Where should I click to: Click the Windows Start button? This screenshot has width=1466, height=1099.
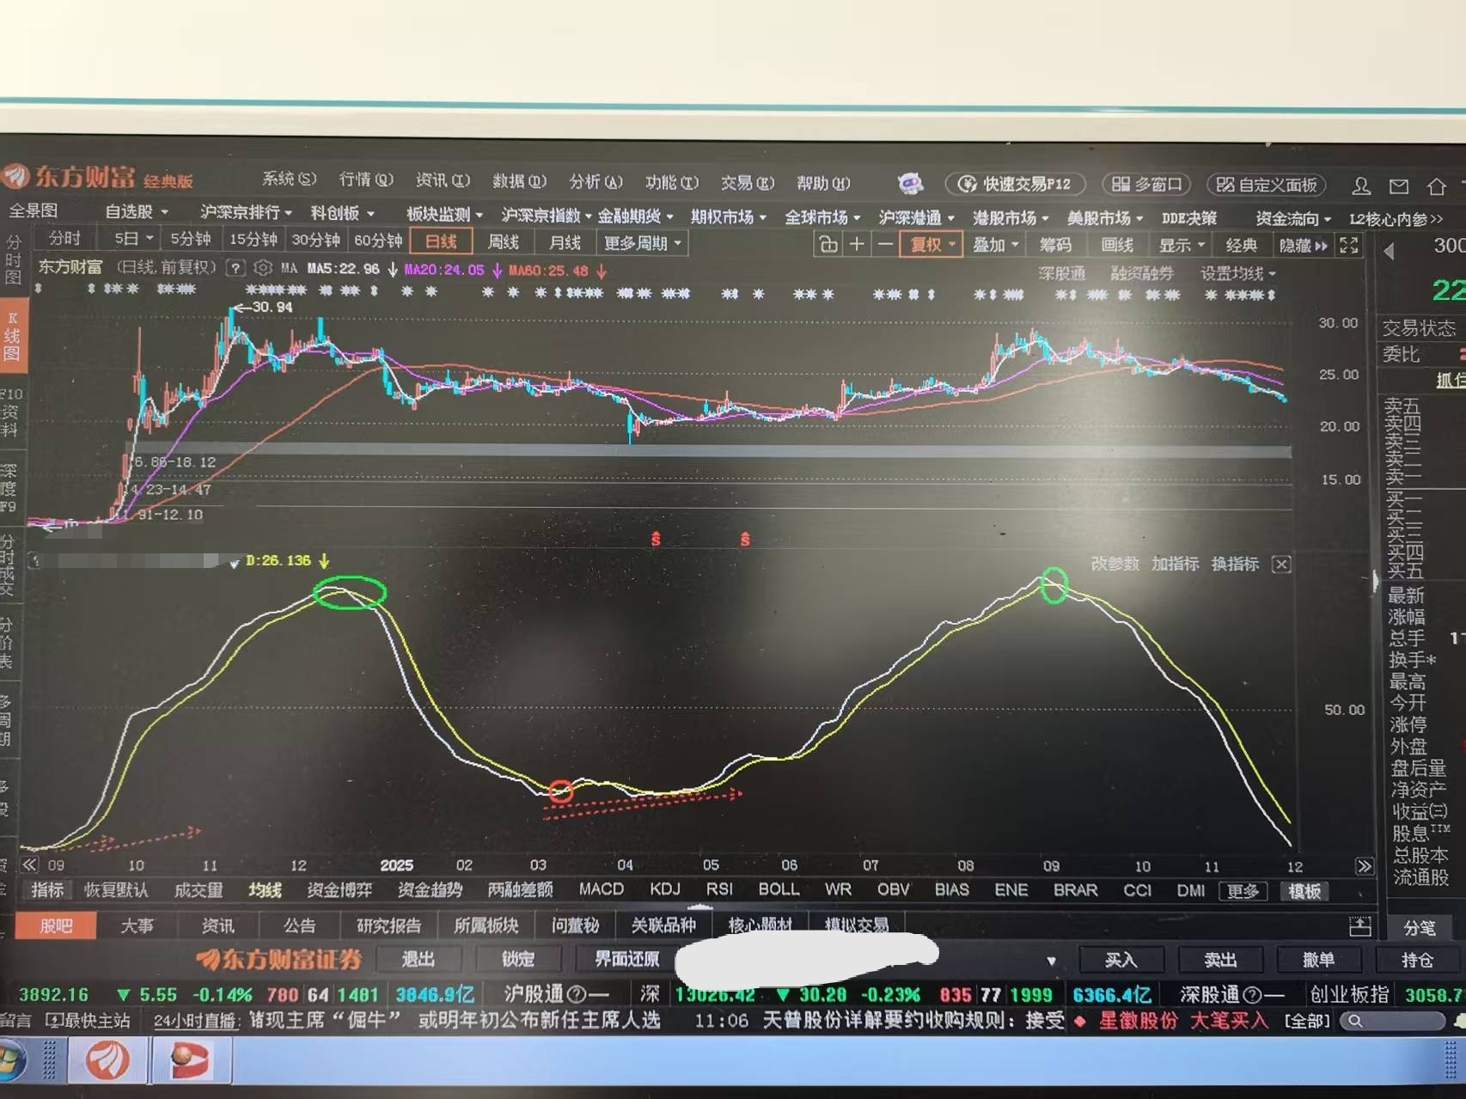(x=12, y=1060)
